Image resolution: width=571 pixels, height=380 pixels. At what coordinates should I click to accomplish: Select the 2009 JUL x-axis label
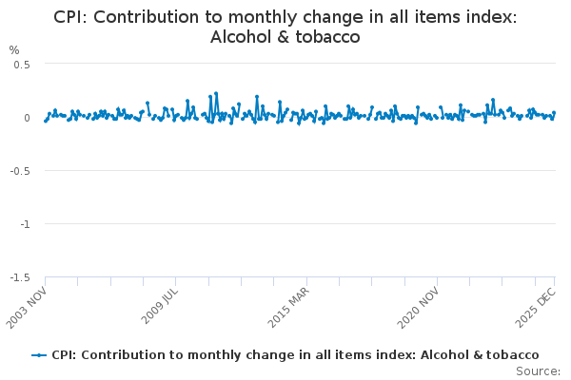tap(159, 305)
